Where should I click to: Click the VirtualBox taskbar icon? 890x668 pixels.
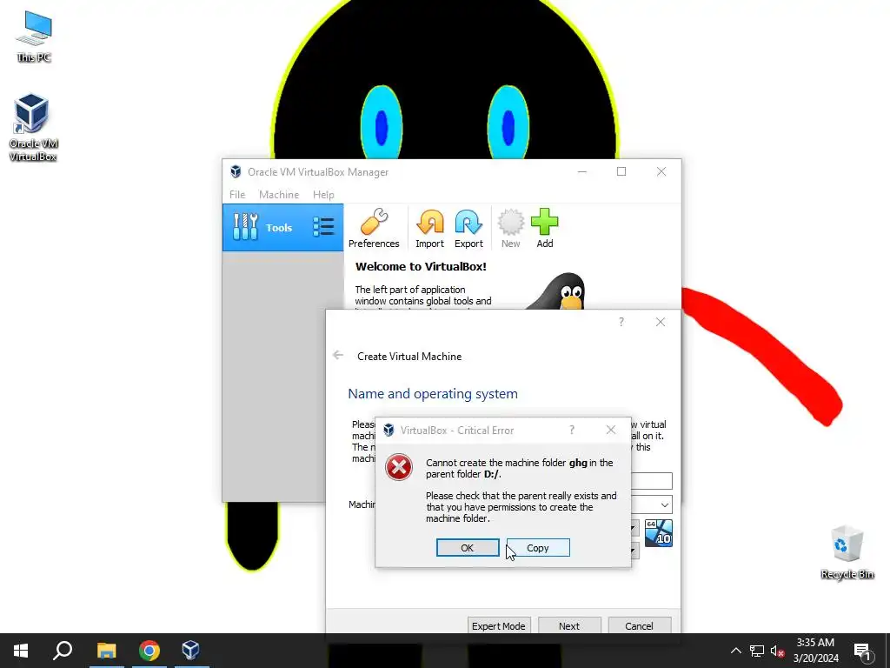[x=190, y=651]
